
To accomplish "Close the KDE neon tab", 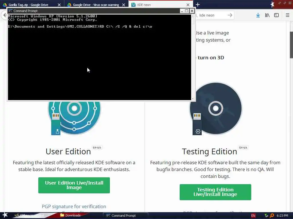I will pos(188,5).
